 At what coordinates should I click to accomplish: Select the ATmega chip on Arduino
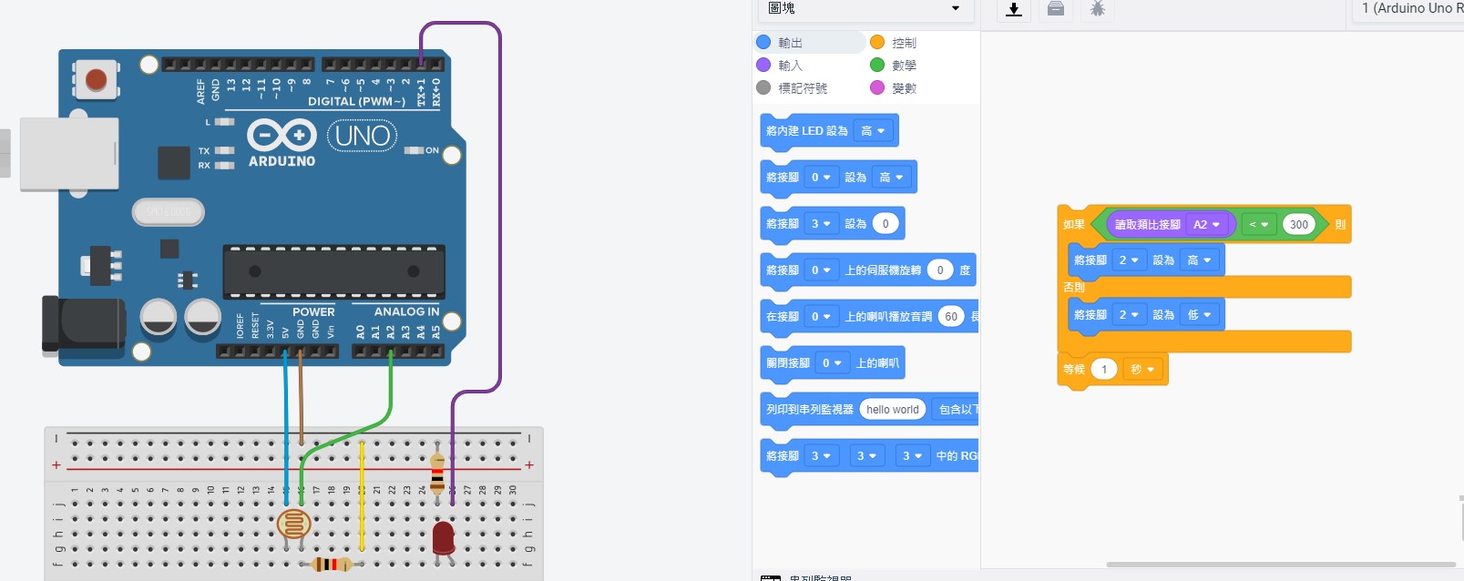(x=334, y=271)
